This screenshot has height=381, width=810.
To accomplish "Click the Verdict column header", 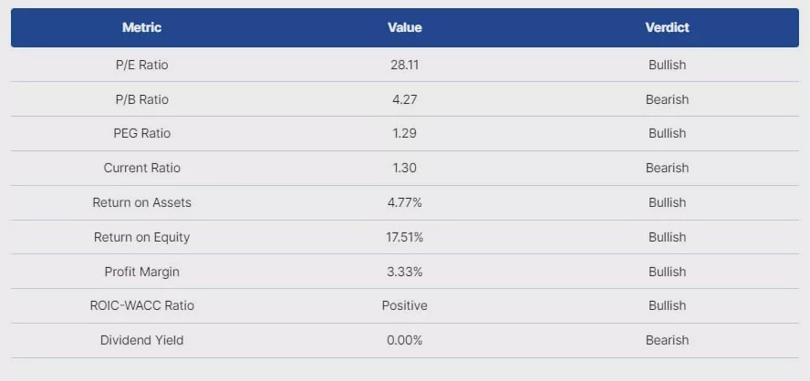I will pyautogui.click(x=667, y=27).
